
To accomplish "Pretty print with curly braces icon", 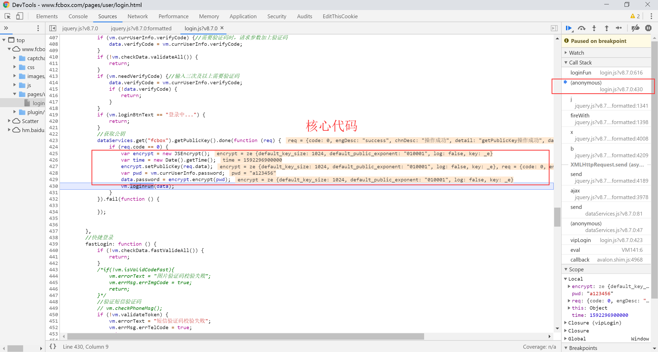I will pyautogui.click(x=53, y=346).
